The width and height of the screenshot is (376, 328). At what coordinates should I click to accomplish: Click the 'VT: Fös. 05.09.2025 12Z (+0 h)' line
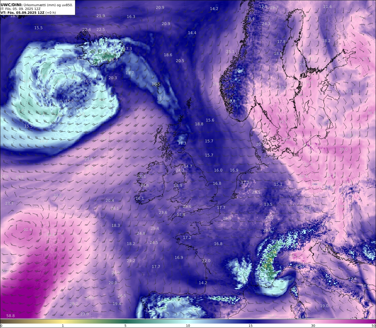(28, 13)
